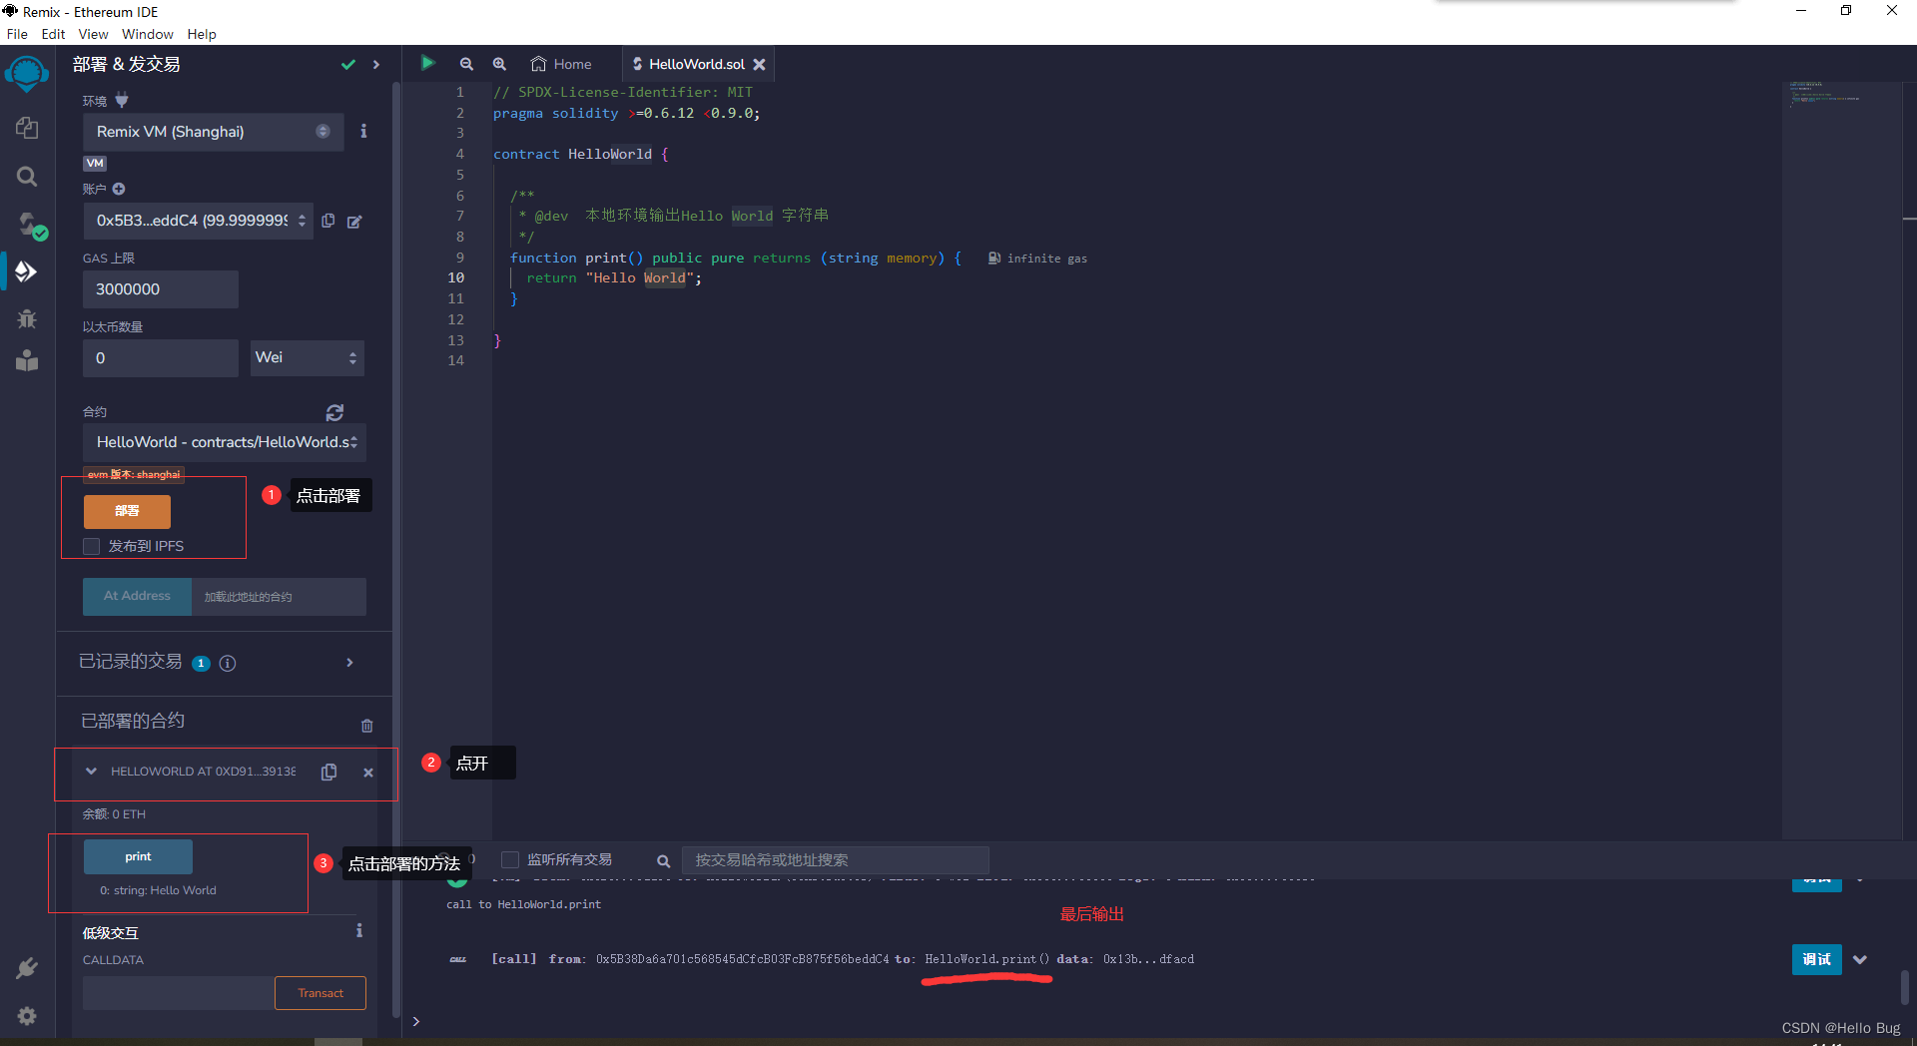Viewport: 1917px width, 1046px height.
Task: Open the File Explorer sidebar icon
Action: (27, 128)
